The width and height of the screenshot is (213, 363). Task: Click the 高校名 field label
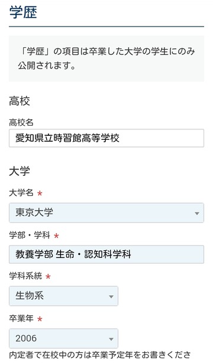(21, 122)
